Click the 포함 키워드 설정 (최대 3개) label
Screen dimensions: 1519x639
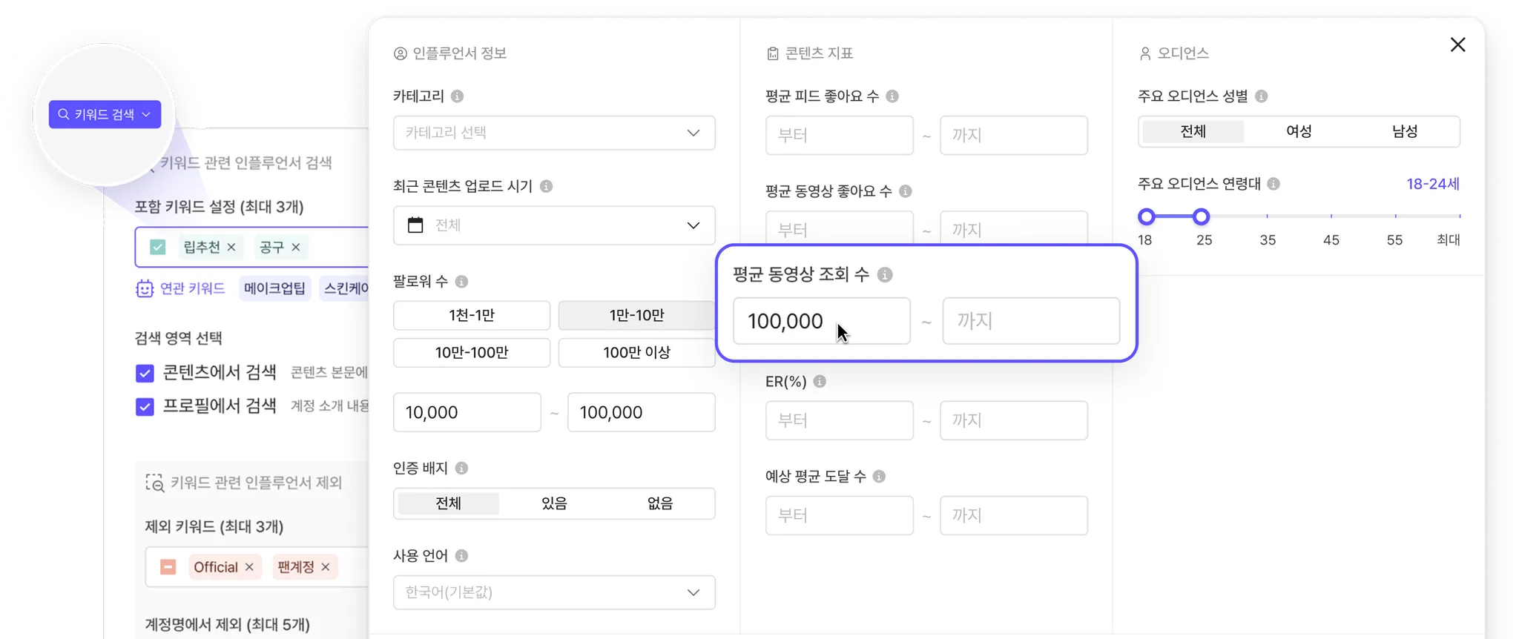pos(220,207)
